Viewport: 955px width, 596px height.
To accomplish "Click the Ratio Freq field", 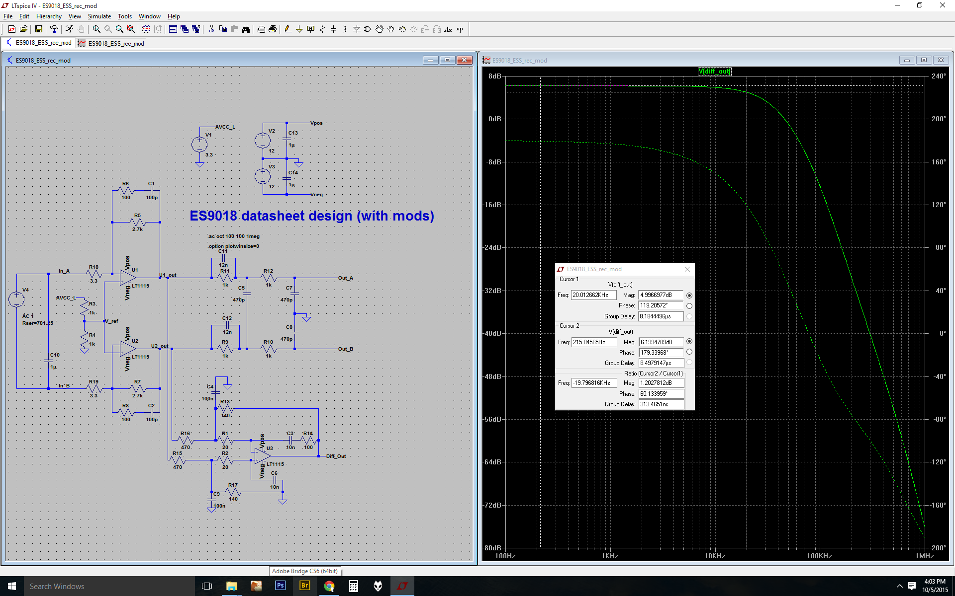I will pos(594,383).
